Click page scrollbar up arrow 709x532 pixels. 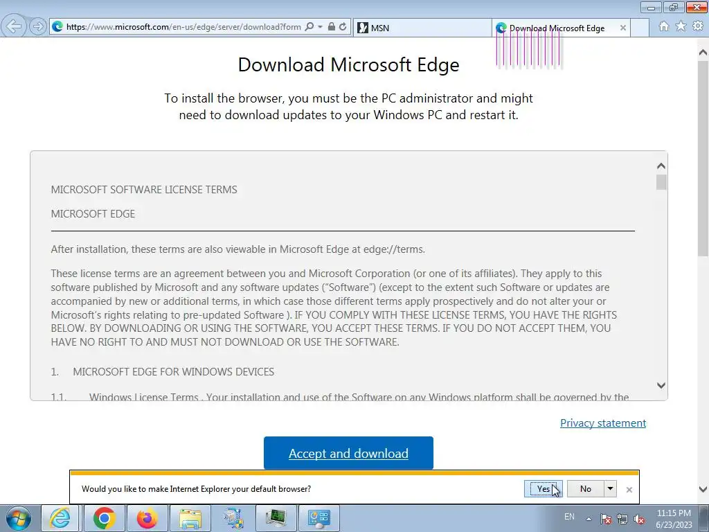pyautogui.click(x=703, y=53)
